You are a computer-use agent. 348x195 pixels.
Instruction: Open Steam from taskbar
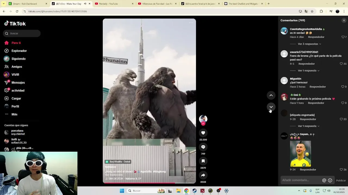[194, 191]
